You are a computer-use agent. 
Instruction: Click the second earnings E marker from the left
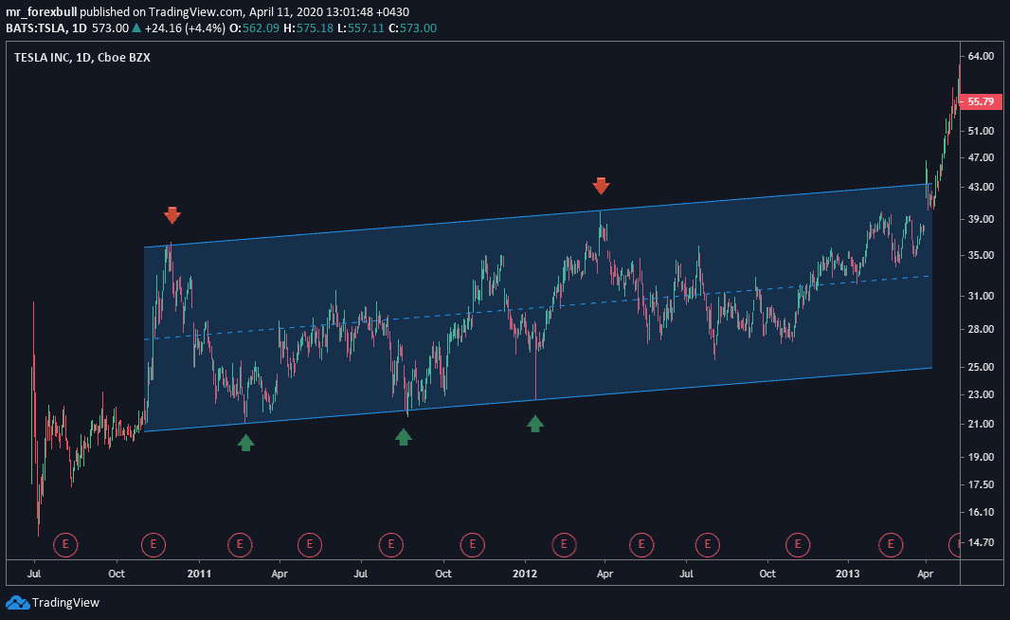tap(153, 544)
